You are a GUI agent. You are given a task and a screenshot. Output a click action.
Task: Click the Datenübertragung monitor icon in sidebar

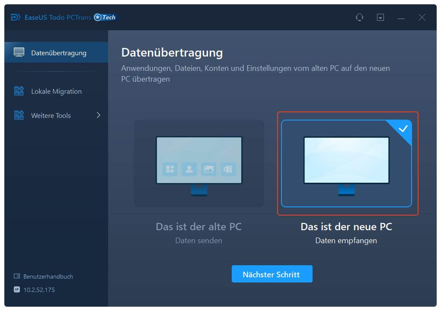click(19, 53)
